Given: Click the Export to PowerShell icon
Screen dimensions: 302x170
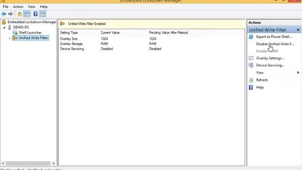Looking at the screenshot, I should point(251,37).
